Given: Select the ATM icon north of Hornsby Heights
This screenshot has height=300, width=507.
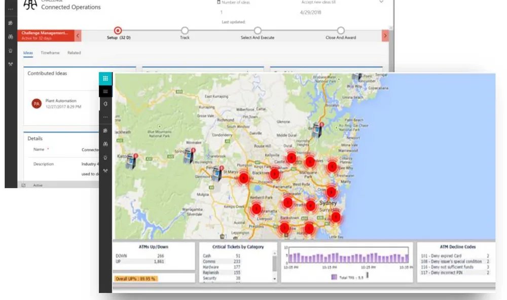Looking at the screenshot, I should (317, 130).
